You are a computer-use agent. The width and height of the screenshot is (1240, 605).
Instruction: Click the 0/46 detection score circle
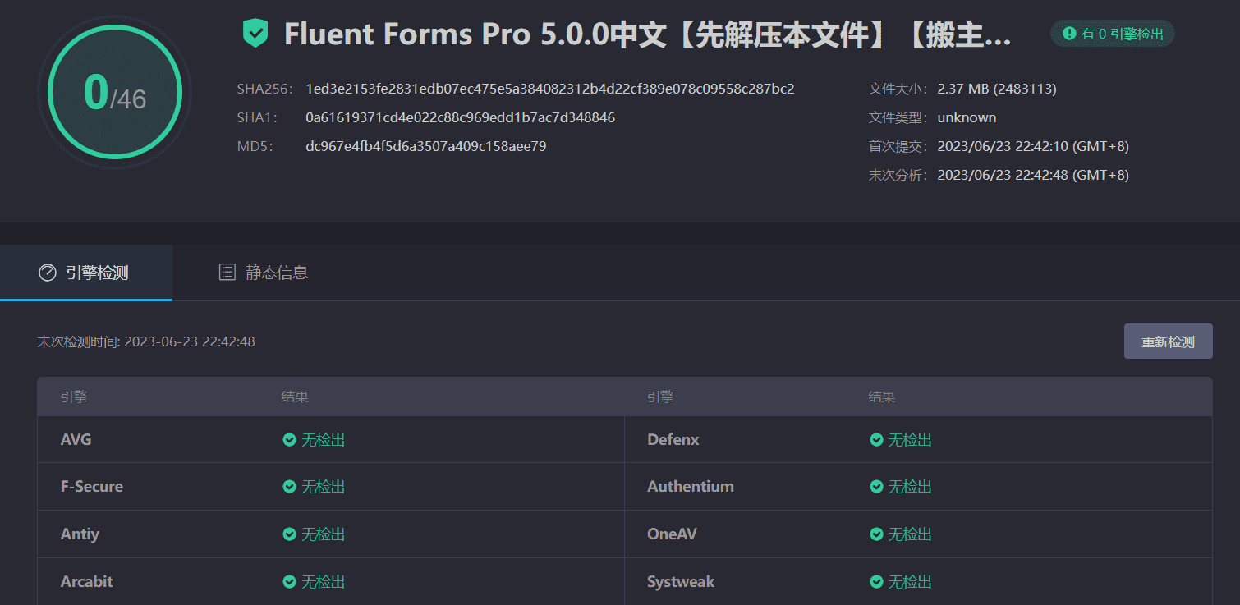[x=115, y=91]
